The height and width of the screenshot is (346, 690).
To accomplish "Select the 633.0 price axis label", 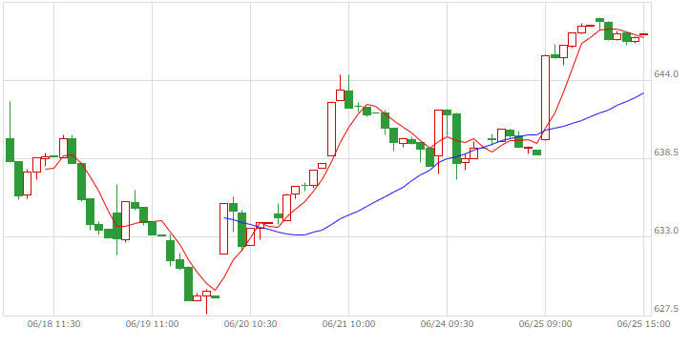I will (x=666, y=231).
